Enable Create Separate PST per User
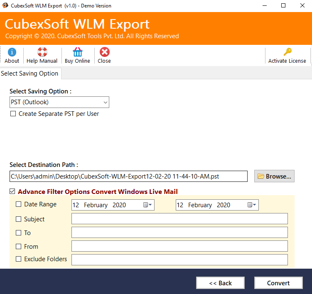The height and width of the screenshot is (294, 312). coord(13,114)
